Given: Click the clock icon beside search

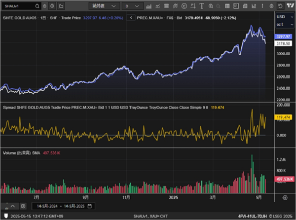Looking at the screenshot, I should click(x=44, y=6).
